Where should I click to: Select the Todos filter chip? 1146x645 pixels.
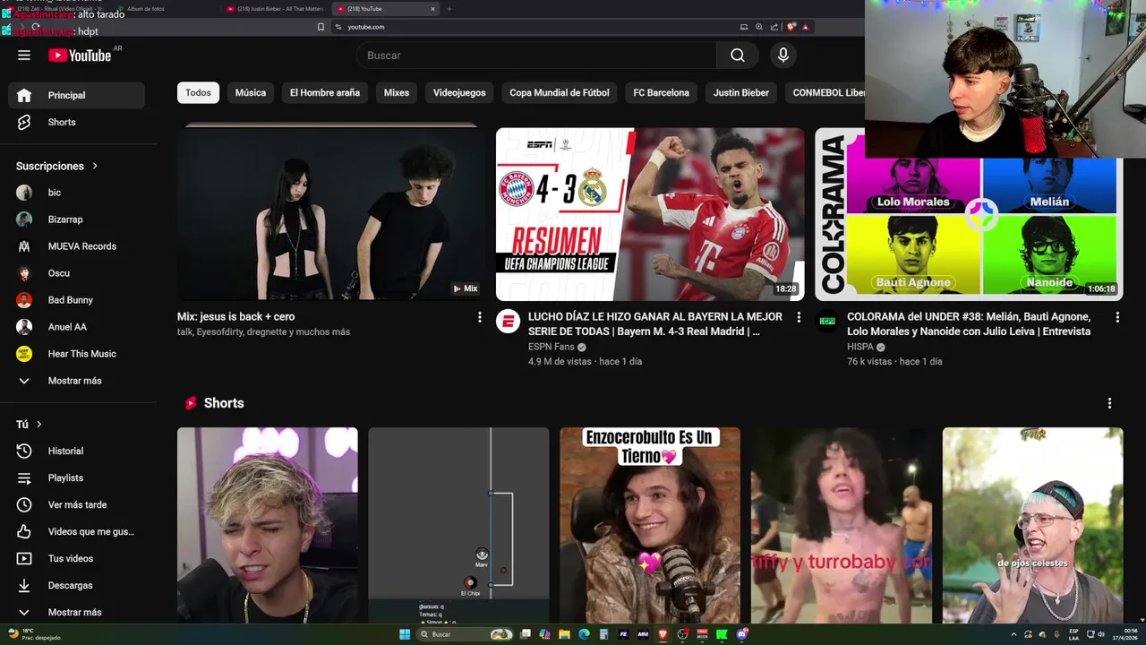pos(198,92)
